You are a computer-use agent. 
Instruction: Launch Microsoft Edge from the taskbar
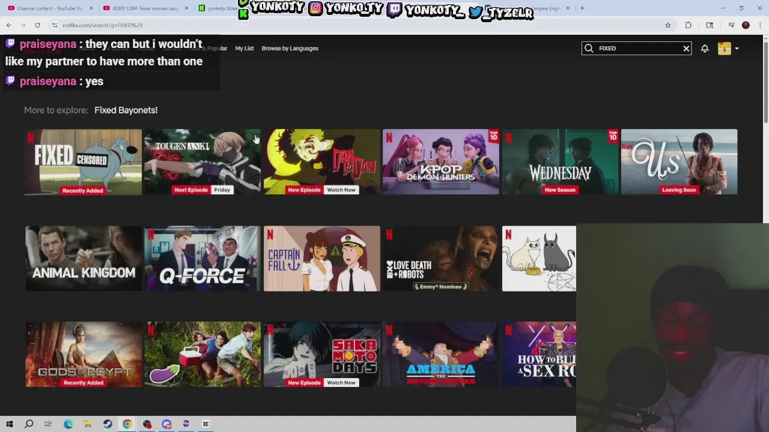click(x=68, y=424)
